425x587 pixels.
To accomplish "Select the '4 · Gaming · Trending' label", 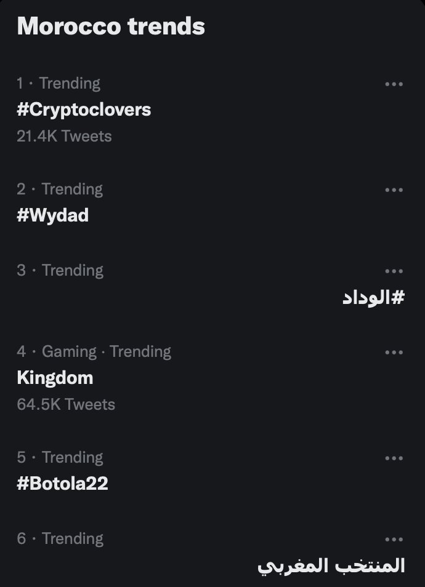I will (x=94, y=352).
